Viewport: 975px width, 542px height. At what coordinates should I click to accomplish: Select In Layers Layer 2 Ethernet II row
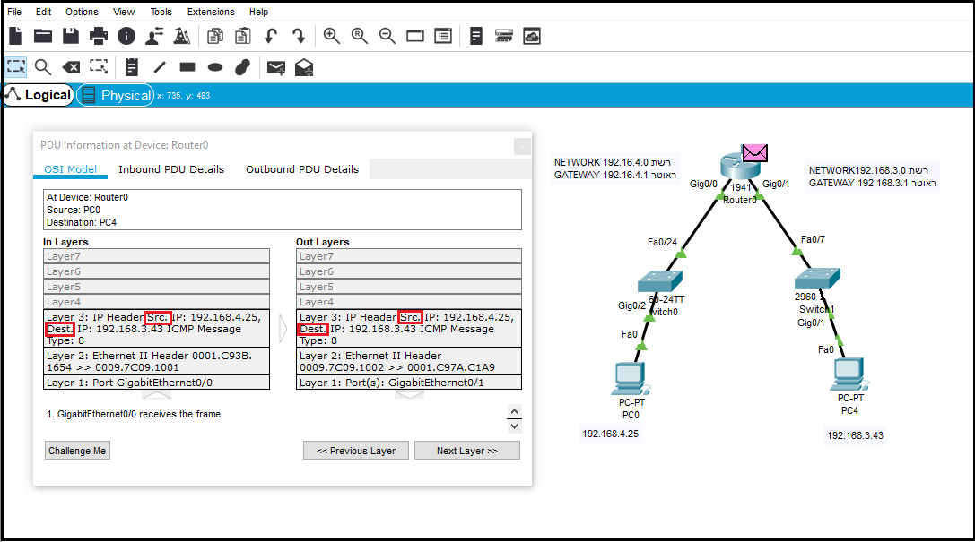pos(157,361)
